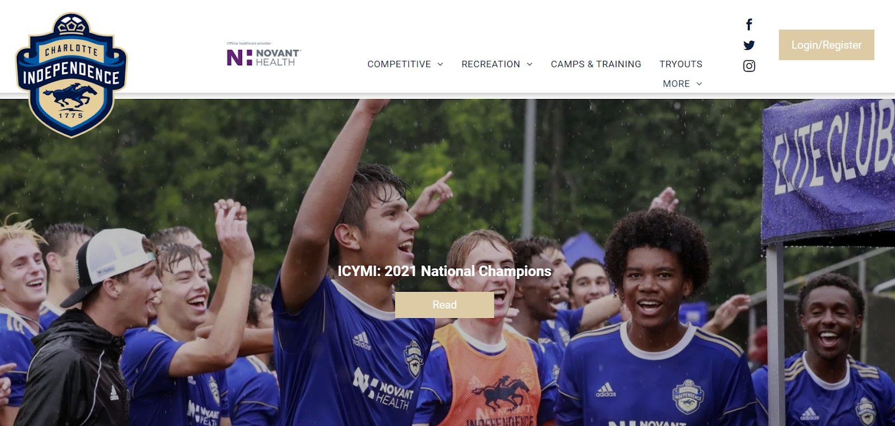This screenshot has width=895, height=426.
Task: Go to Camps & Training page
Action: [596, 64]
